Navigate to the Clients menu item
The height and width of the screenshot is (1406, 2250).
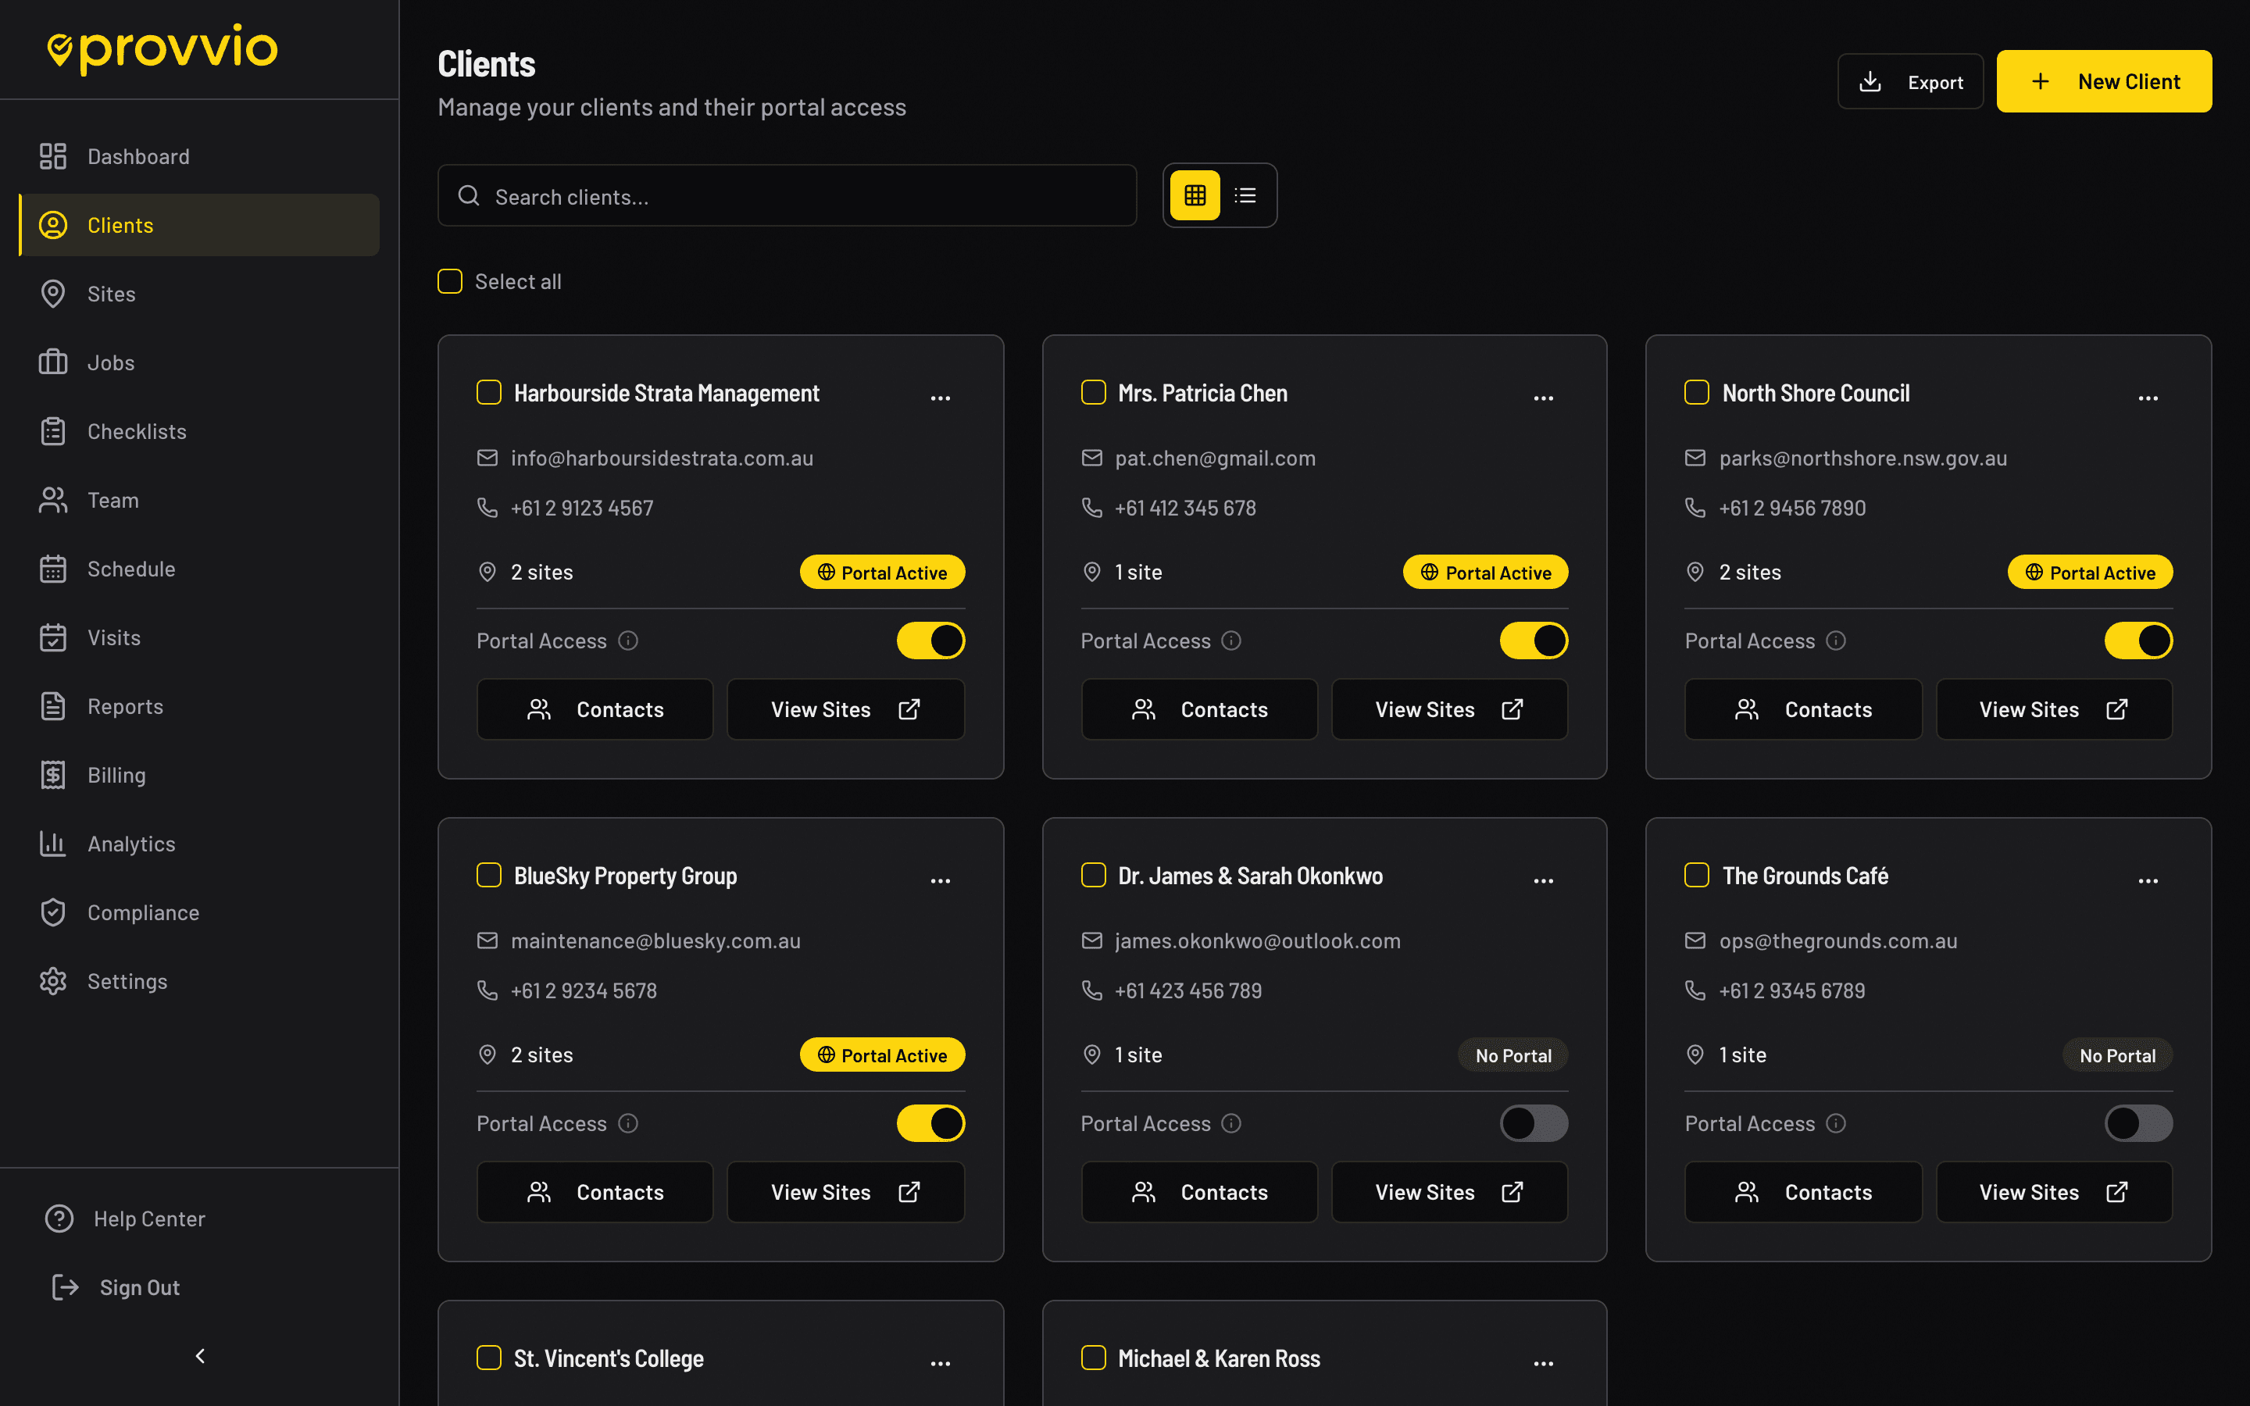[120, 225]
